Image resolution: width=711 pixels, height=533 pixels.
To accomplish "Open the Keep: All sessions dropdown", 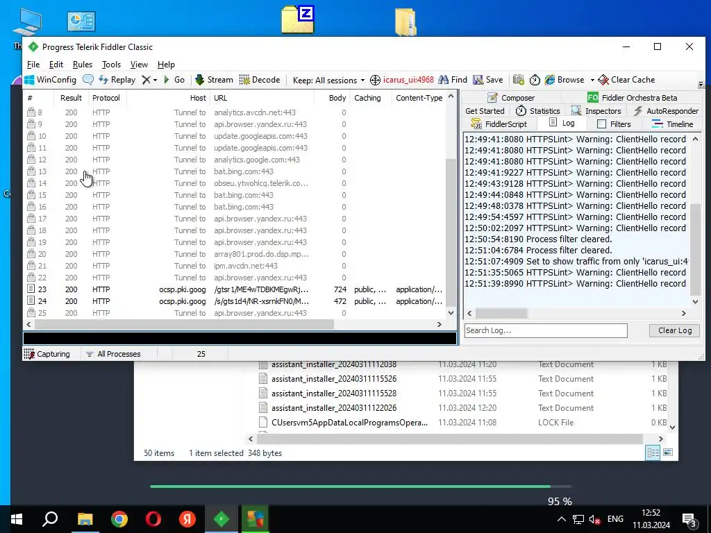I will [328, 81].
